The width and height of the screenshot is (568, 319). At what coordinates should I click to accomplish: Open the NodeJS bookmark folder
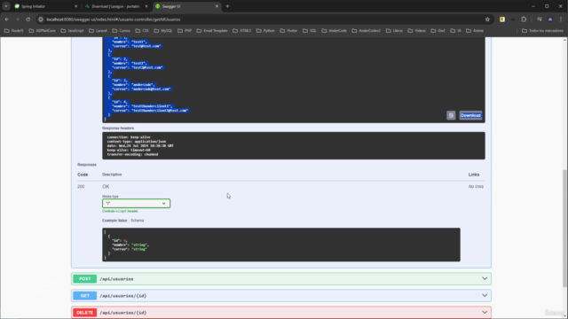pyautogui.click(x=14, y=31)
